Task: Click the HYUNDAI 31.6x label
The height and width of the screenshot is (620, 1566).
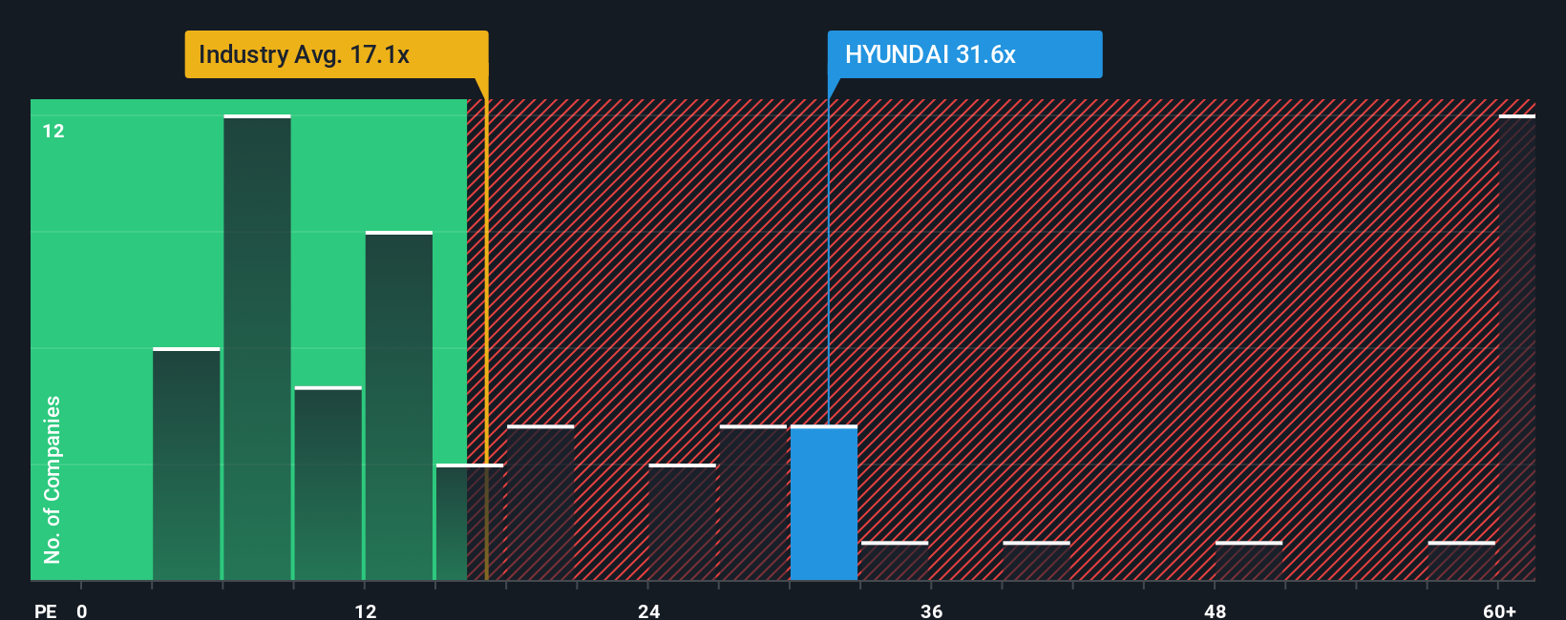Action: coord(964,54)
